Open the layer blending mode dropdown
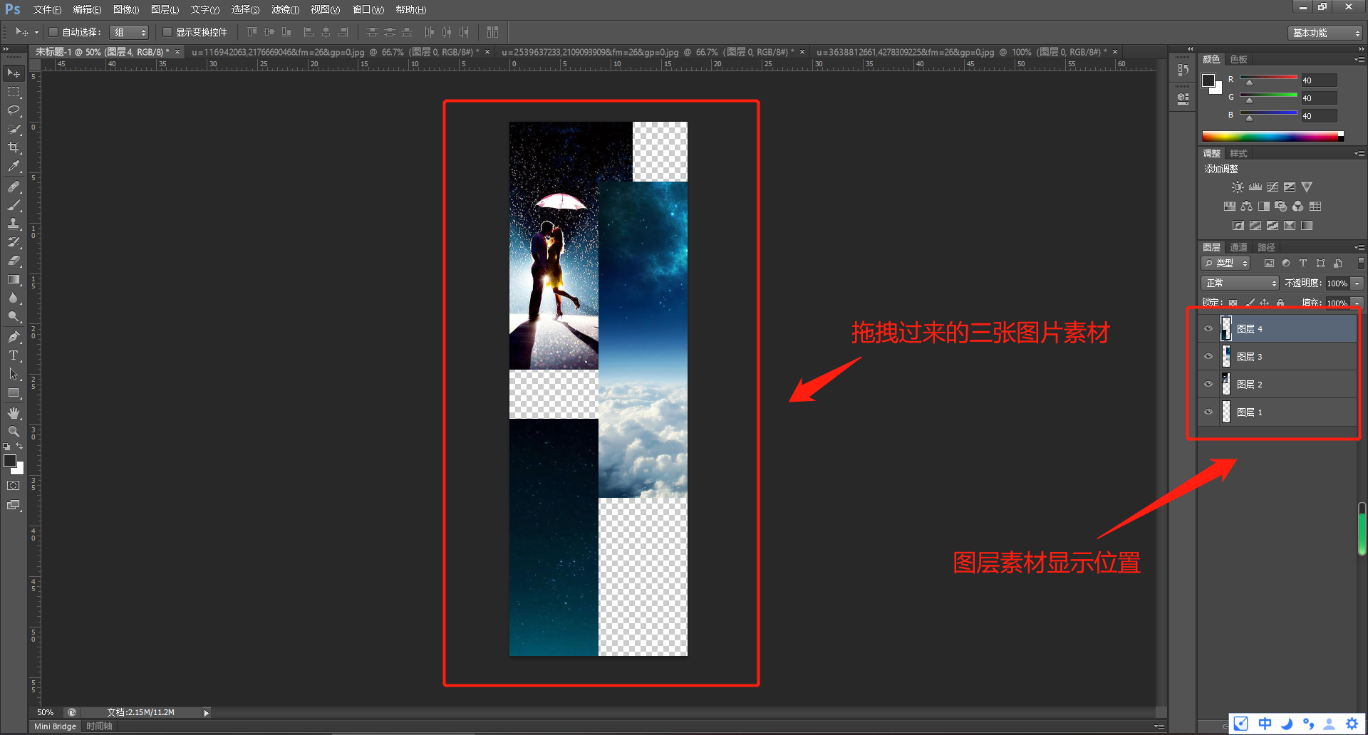The width and height of the screenshot is (1368, 735). [1238, 283]
